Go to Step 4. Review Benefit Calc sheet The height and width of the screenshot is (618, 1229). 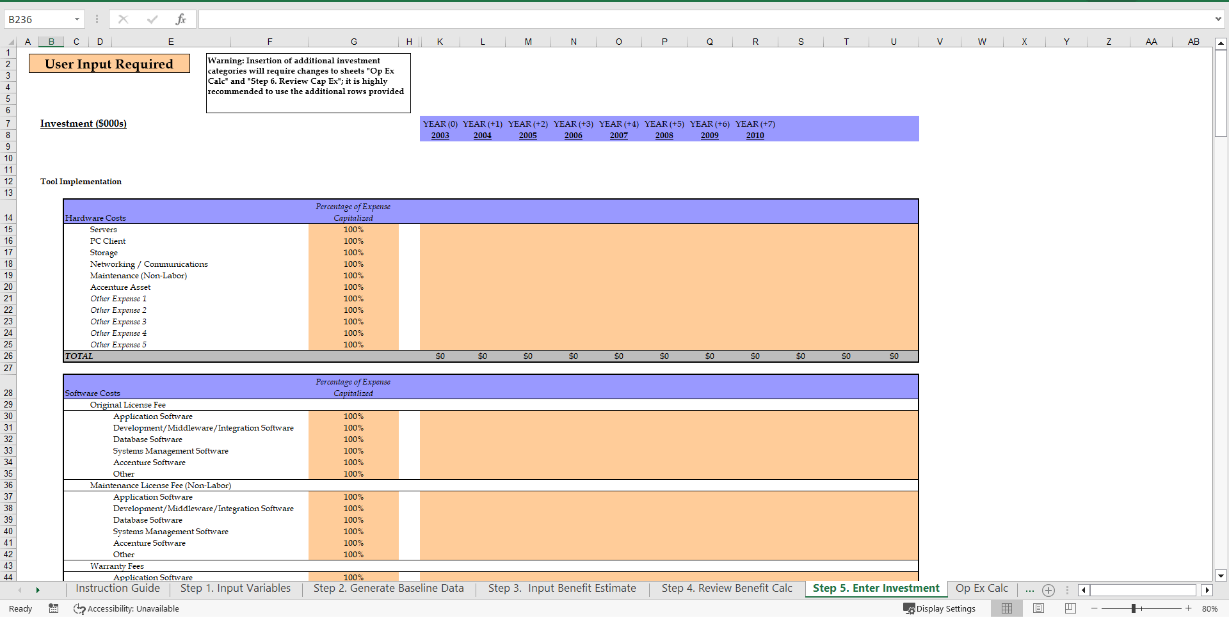pyautogui.click(x=727, y=588)
